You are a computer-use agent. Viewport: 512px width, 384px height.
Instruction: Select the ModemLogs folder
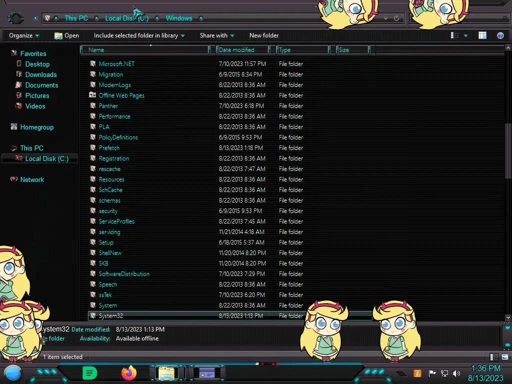pos(115,85)
